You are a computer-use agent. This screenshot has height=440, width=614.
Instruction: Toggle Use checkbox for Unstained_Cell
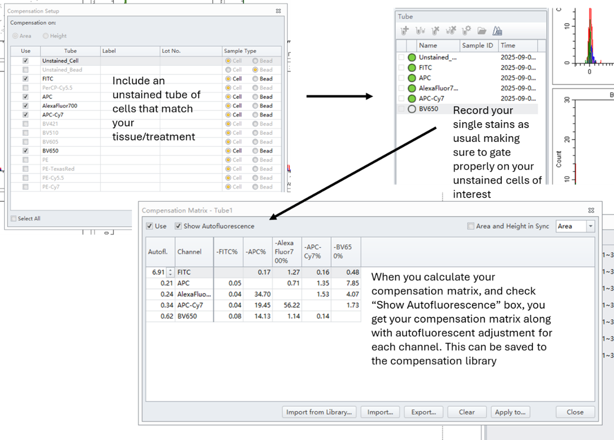pos(26,61)
